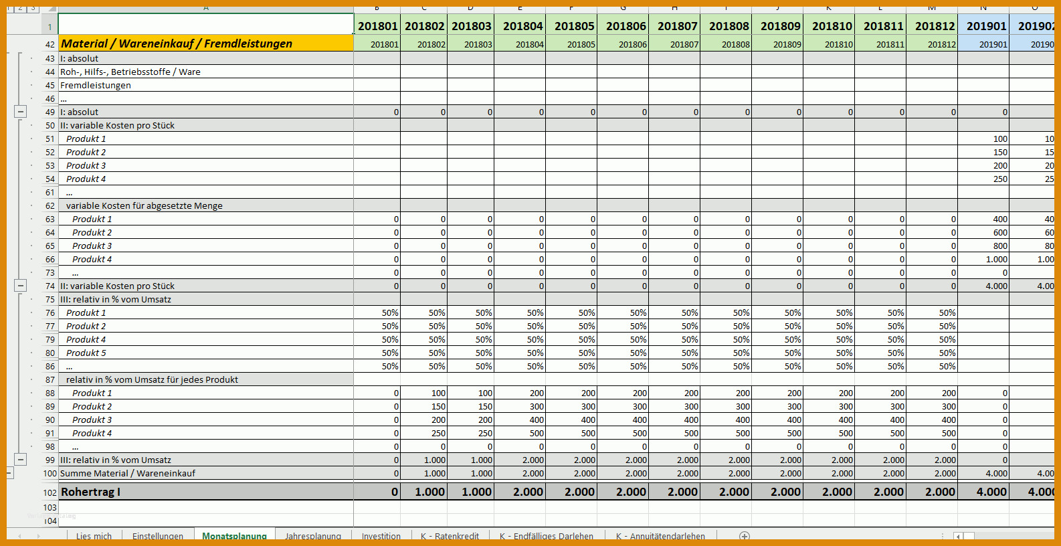Viewport: 1061px width, 546px height.
Task: Click the Rohertrag I label cell
Action: tap(206, 492)
